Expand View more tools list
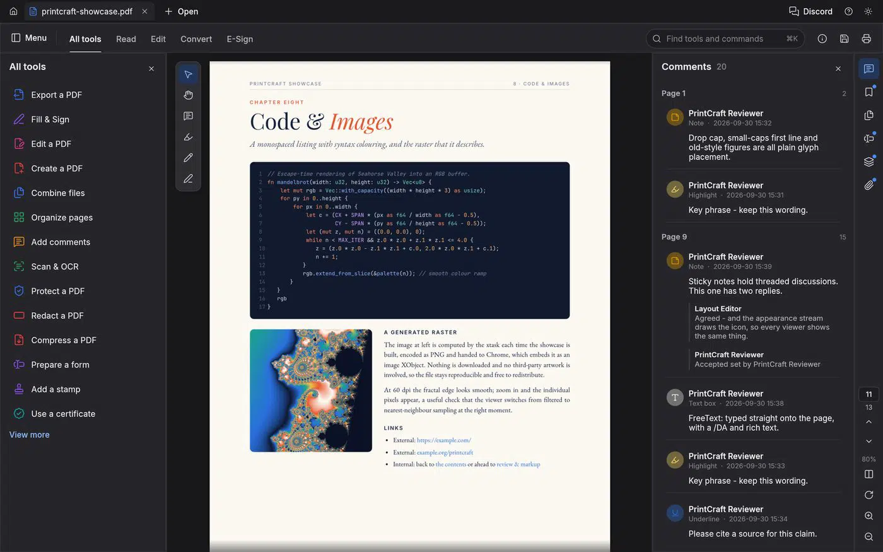This screenshot has width=883, height=552. 30,435
